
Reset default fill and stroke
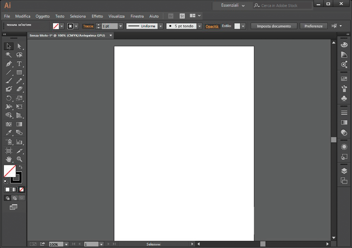coord(6,182)
